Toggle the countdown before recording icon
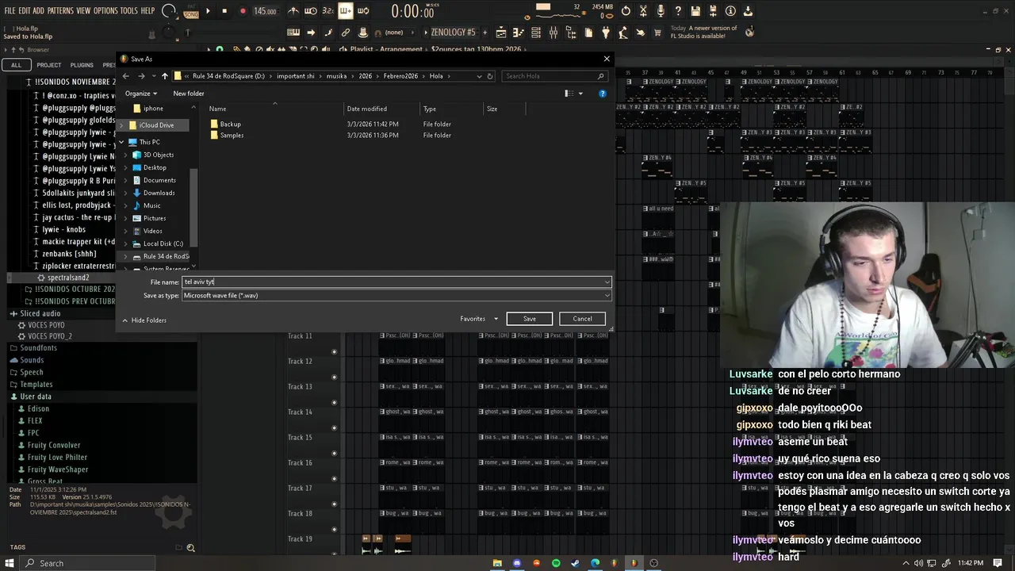 tap(328, 11)
